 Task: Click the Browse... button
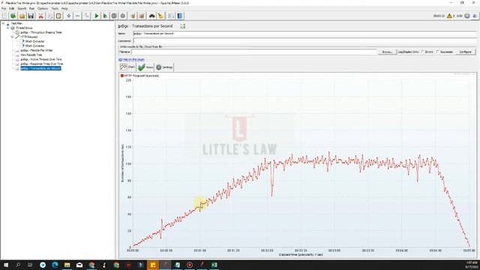387,52
